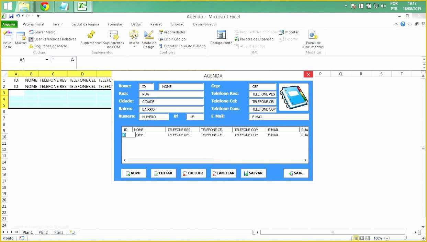The image size is (427, 242).
Task: Open Pacotes de Expansão
Action: pyautogui.click(x=254, y=39)
